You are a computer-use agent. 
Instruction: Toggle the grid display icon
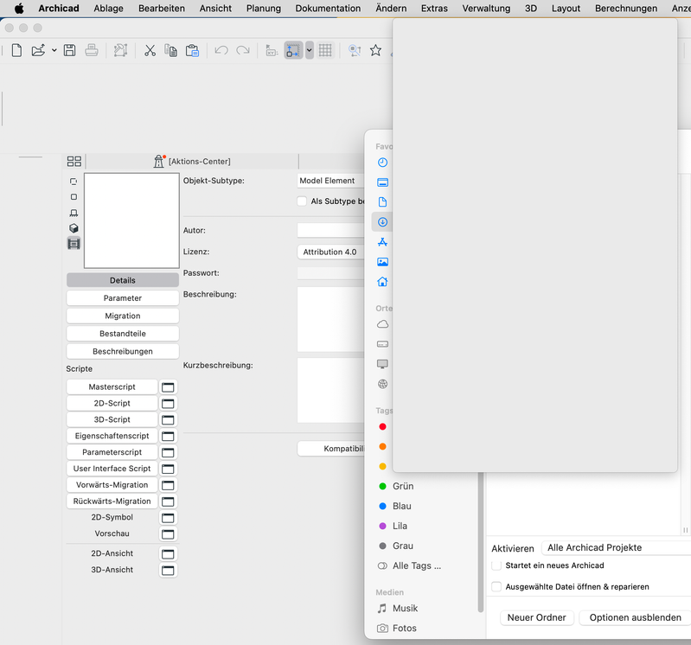point(325,50)
